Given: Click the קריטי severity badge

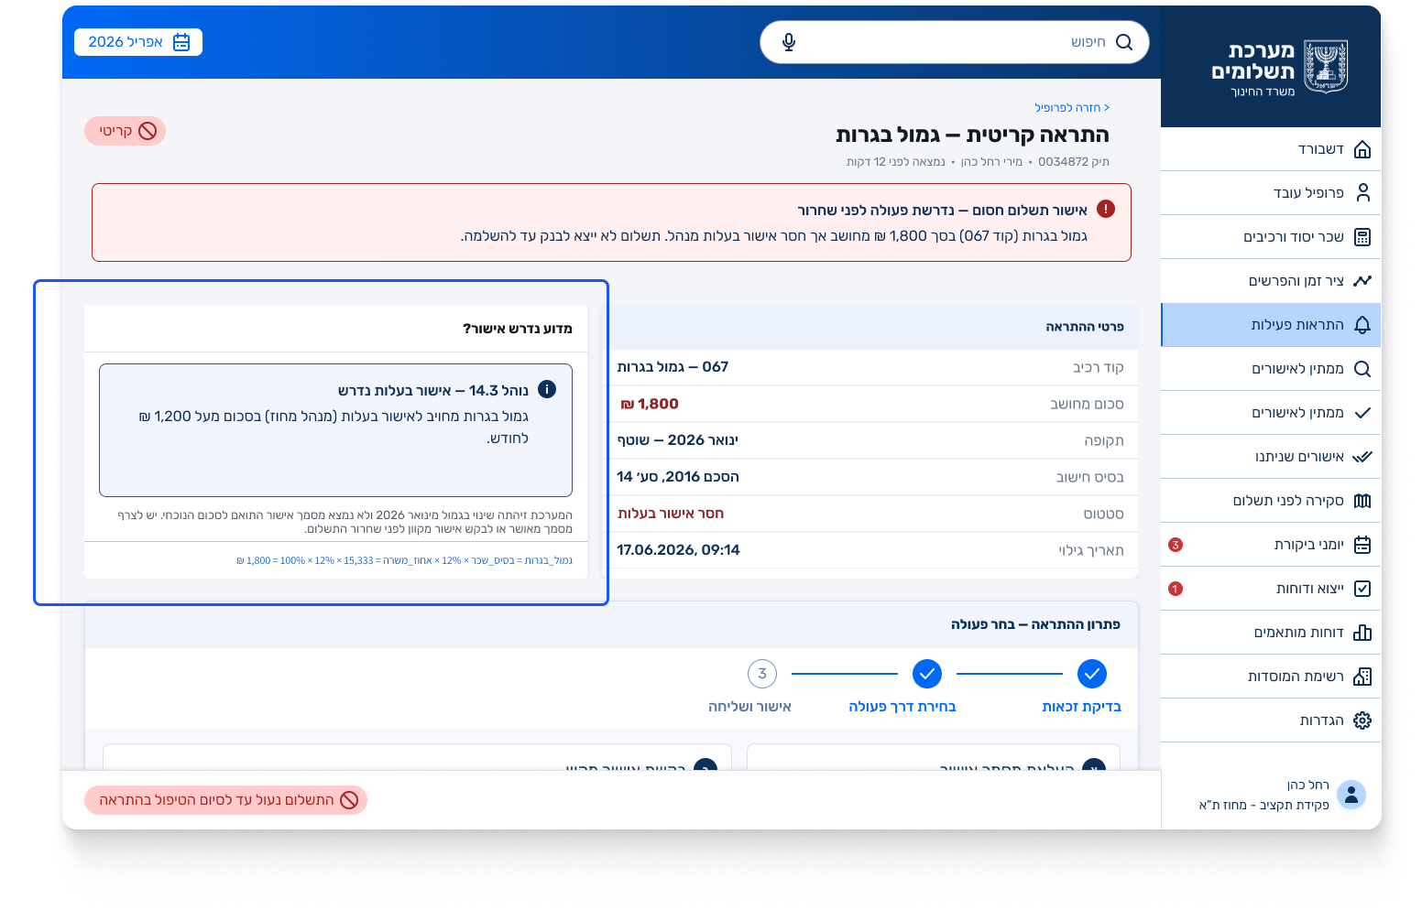Looking at the screenshot, I should [x=125, y=131].
